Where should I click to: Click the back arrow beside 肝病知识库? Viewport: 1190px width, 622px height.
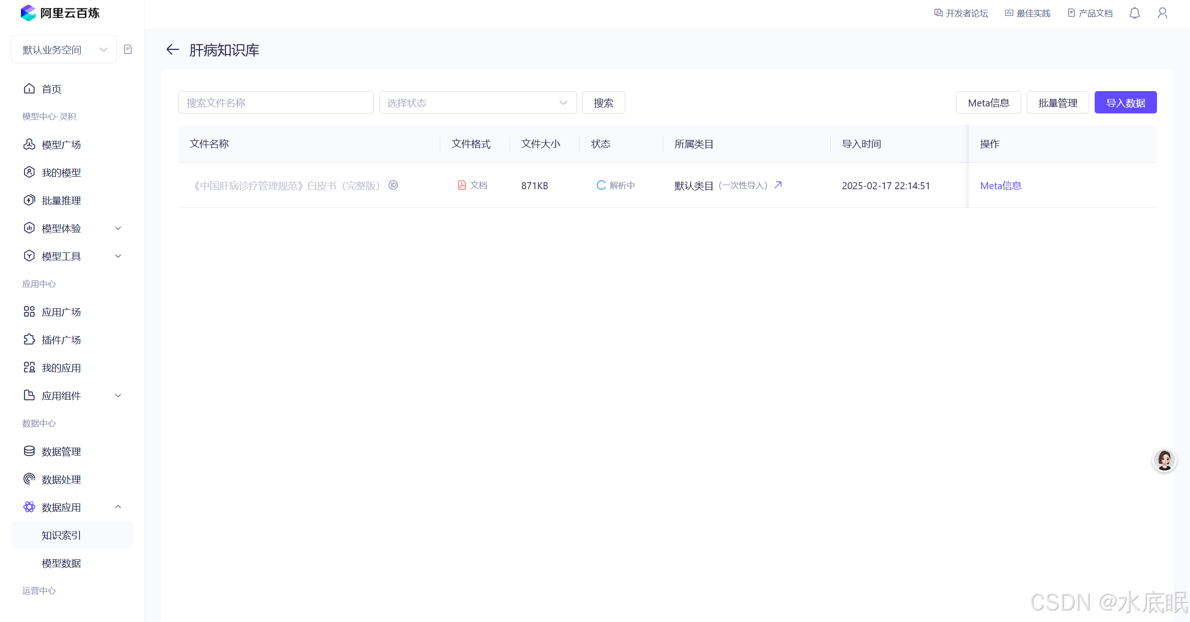(172, 49)
